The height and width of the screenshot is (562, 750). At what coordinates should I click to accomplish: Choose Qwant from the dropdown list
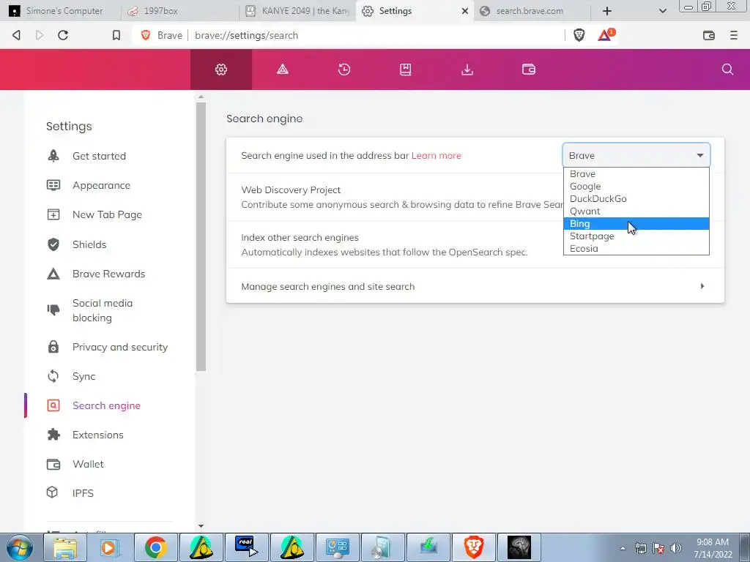pos(636,211)
